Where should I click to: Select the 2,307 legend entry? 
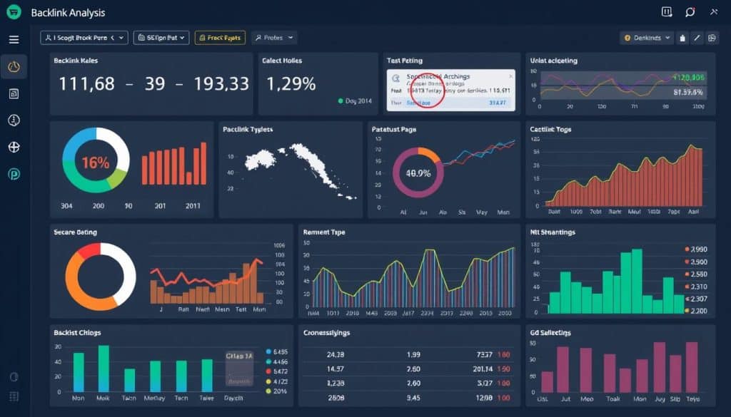(x=695, y=299)
